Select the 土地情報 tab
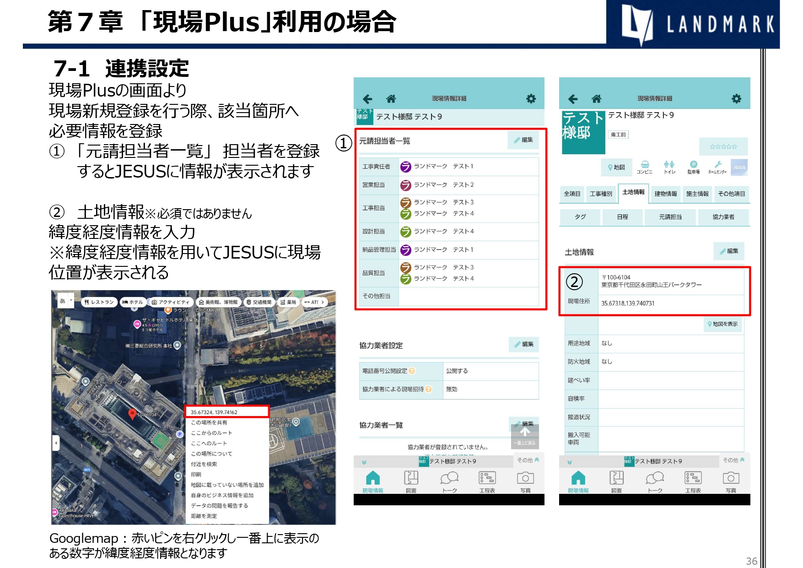Image resolution: width=803 pixels, height=568 pixels. pyautogui.click(x=633, y=193)
